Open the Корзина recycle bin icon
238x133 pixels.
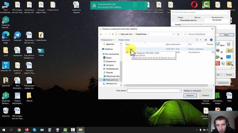click(x=6, y=112)
